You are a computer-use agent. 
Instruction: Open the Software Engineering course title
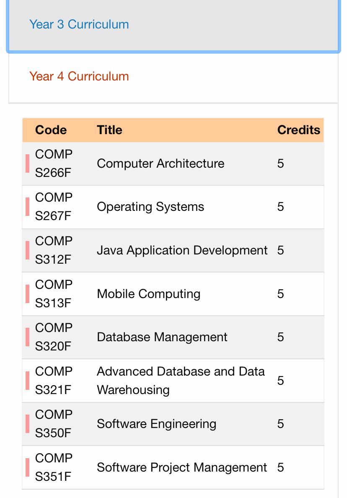[x=156, y=424]
